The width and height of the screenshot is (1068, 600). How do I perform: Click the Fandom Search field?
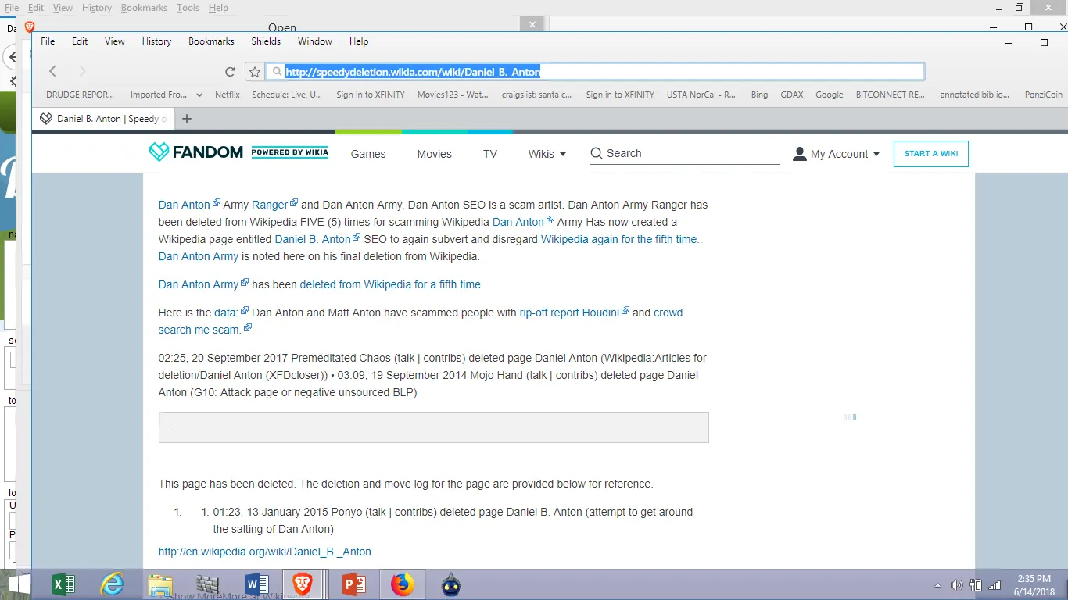pos(688,154)
